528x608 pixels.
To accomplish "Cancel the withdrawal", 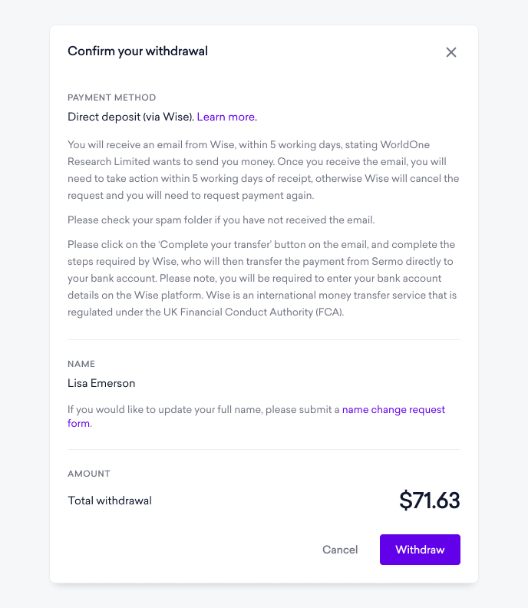I will pyautogui.click(x=340, y=550).
